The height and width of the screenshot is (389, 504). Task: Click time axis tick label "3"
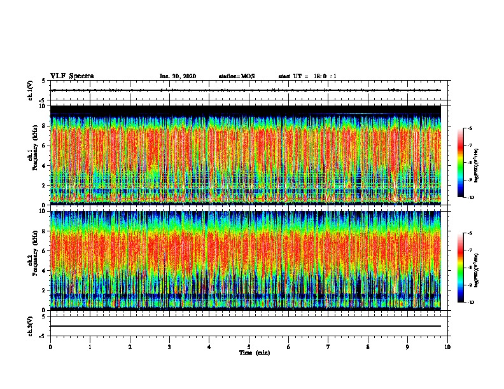[x=169, y=347]
